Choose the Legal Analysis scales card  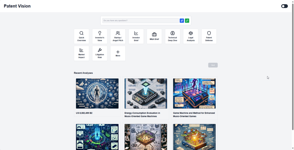tap(191, 36)
